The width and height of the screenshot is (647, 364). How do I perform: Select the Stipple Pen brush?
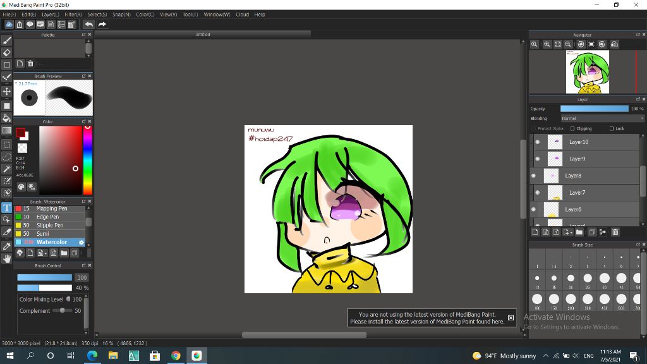click(49, 226)
